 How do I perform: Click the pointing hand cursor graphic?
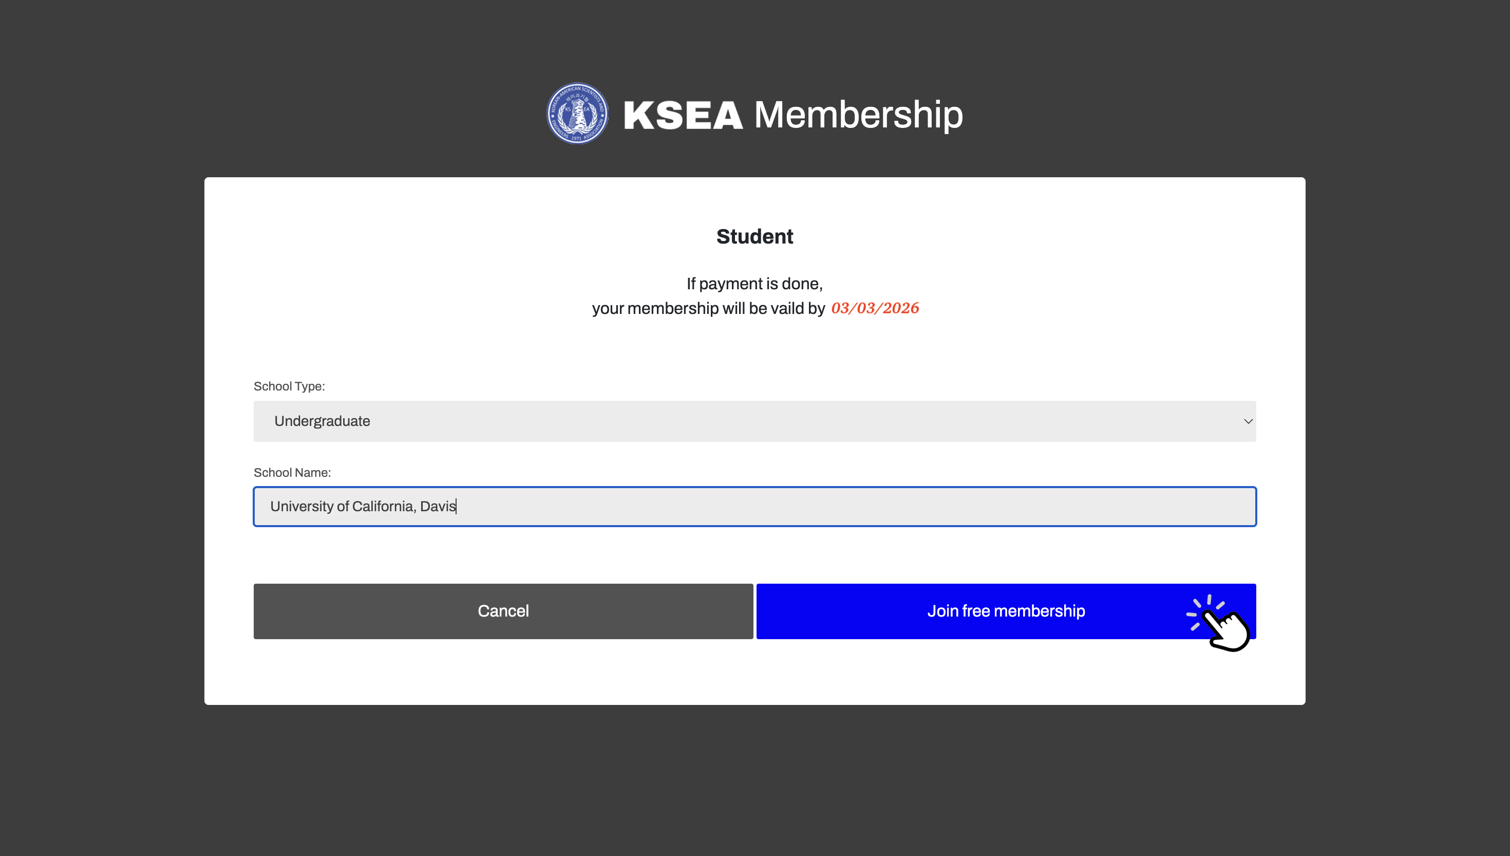[x=1219, y=624]
